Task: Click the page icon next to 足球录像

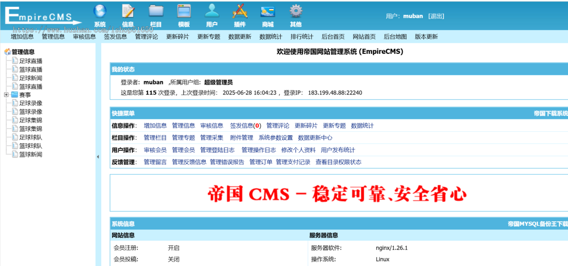Action: click(15, 103)
